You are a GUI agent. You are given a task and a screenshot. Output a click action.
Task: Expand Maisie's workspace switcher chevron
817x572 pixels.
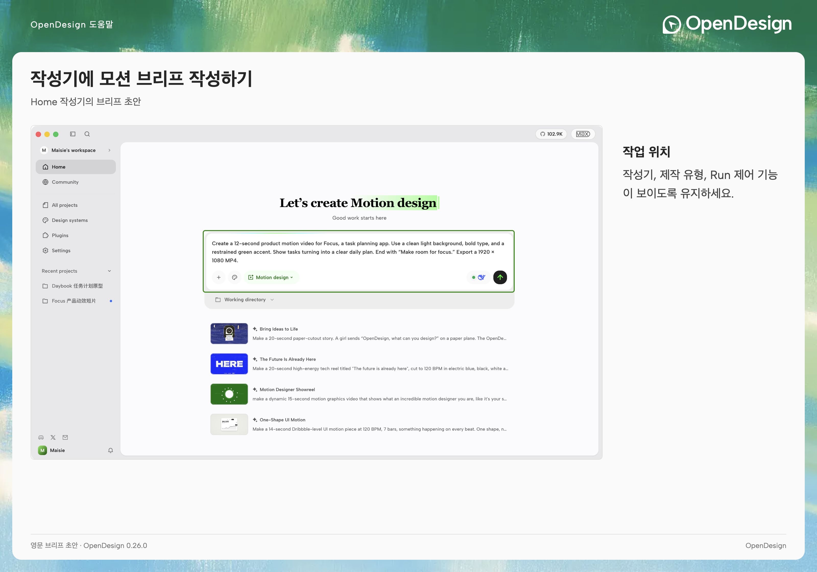109,150
